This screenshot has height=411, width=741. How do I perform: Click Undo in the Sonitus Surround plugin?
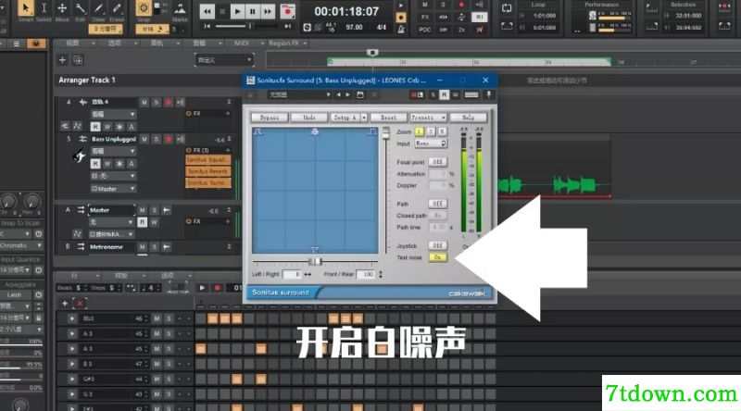click(x=309, y=118)
